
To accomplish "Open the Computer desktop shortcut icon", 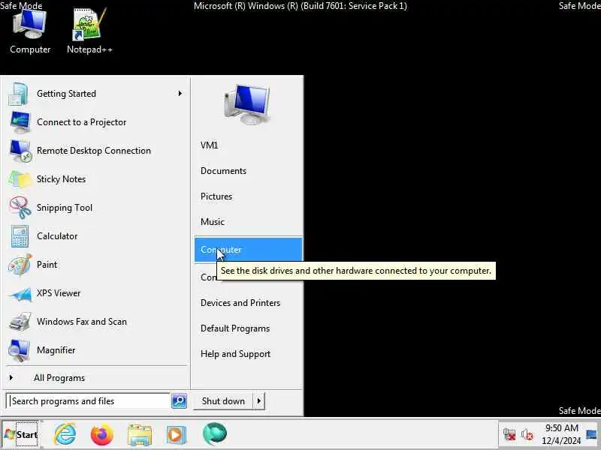I will [29, 25].
